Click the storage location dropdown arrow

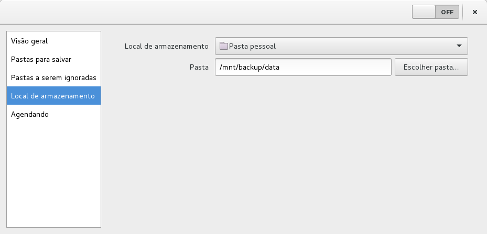point(459,46)
